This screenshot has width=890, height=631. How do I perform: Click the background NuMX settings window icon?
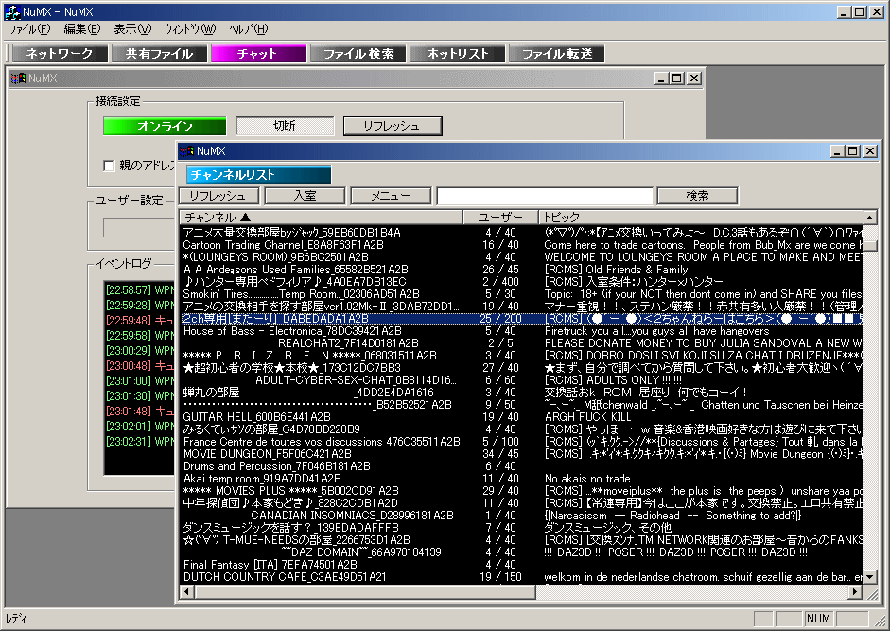(17, 79)
